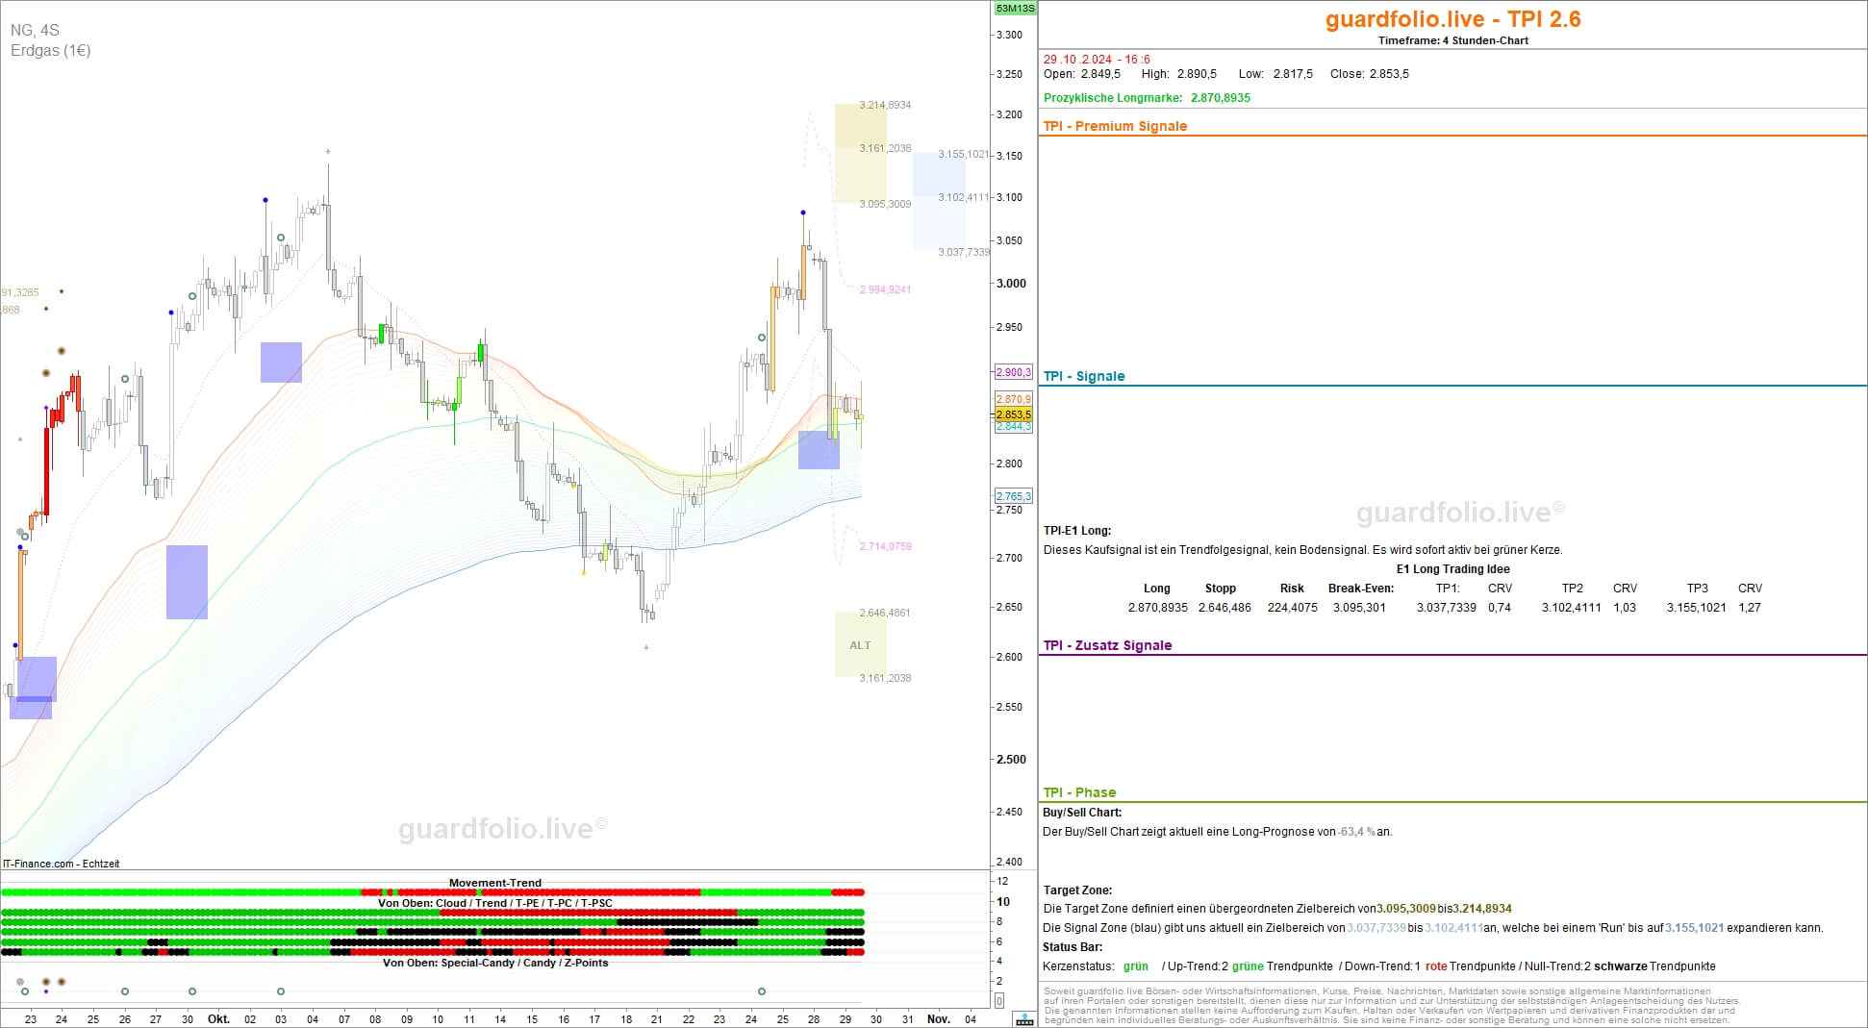Click the Okt. month label on time axis
Screen dimensions: 1868x1028
pyautogui.click(x=218, y=1019)
